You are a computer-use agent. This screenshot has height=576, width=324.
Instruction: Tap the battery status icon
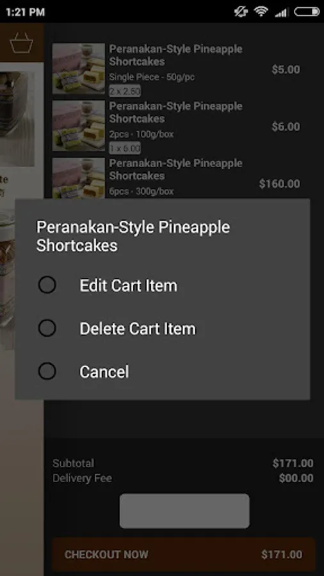point(307,12)
